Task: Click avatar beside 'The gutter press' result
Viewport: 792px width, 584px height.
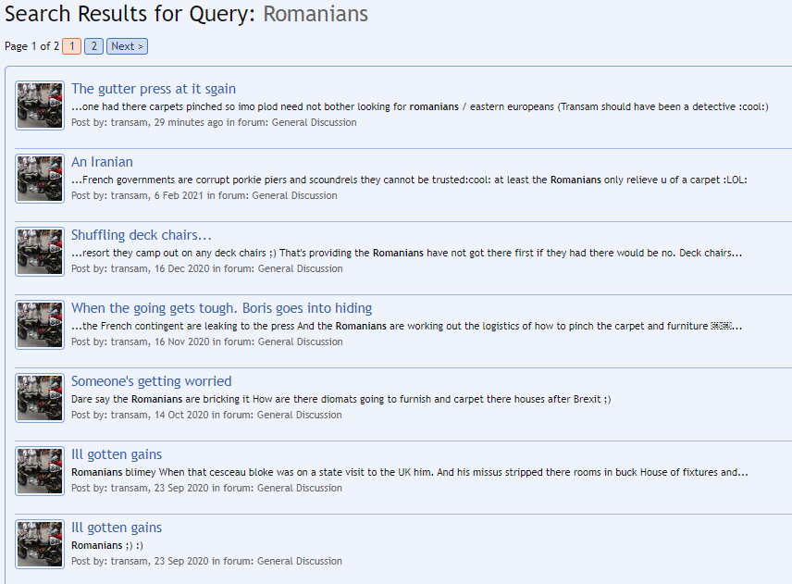Action: 40,106
